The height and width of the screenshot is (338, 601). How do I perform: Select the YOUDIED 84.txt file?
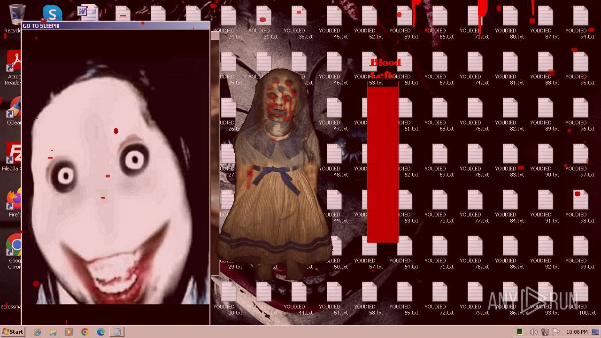coord(510,207)
